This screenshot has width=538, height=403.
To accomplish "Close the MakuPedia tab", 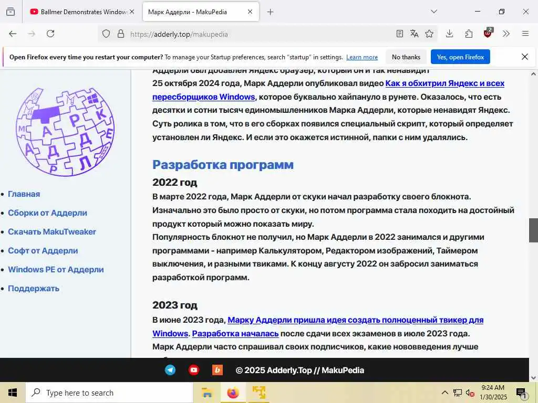I will [x=250, y=12].
